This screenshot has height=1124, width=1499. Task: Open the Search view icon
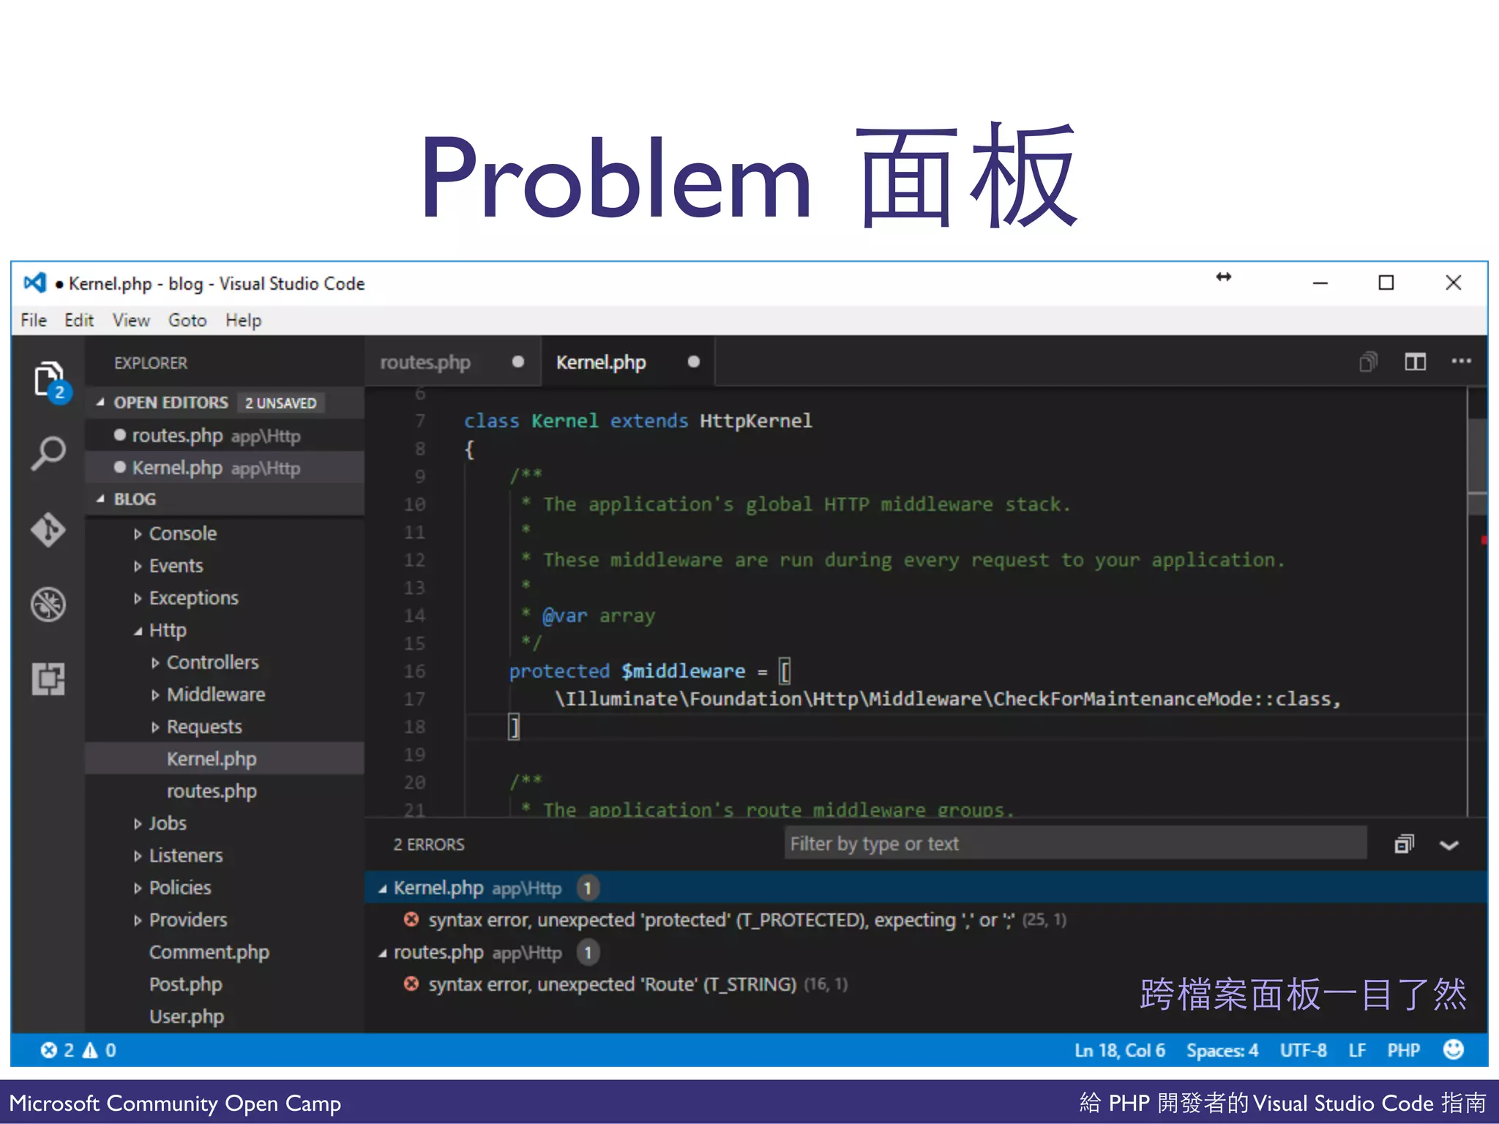point(48,454)
